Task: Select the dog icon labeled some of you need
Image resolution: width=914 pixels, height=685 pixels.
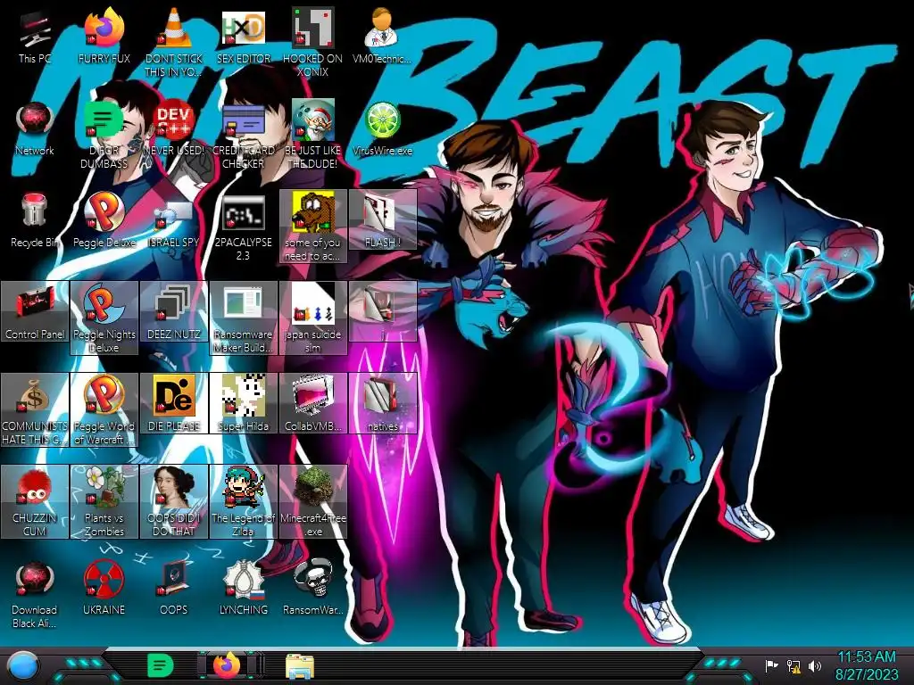Action: coord(313,226)
